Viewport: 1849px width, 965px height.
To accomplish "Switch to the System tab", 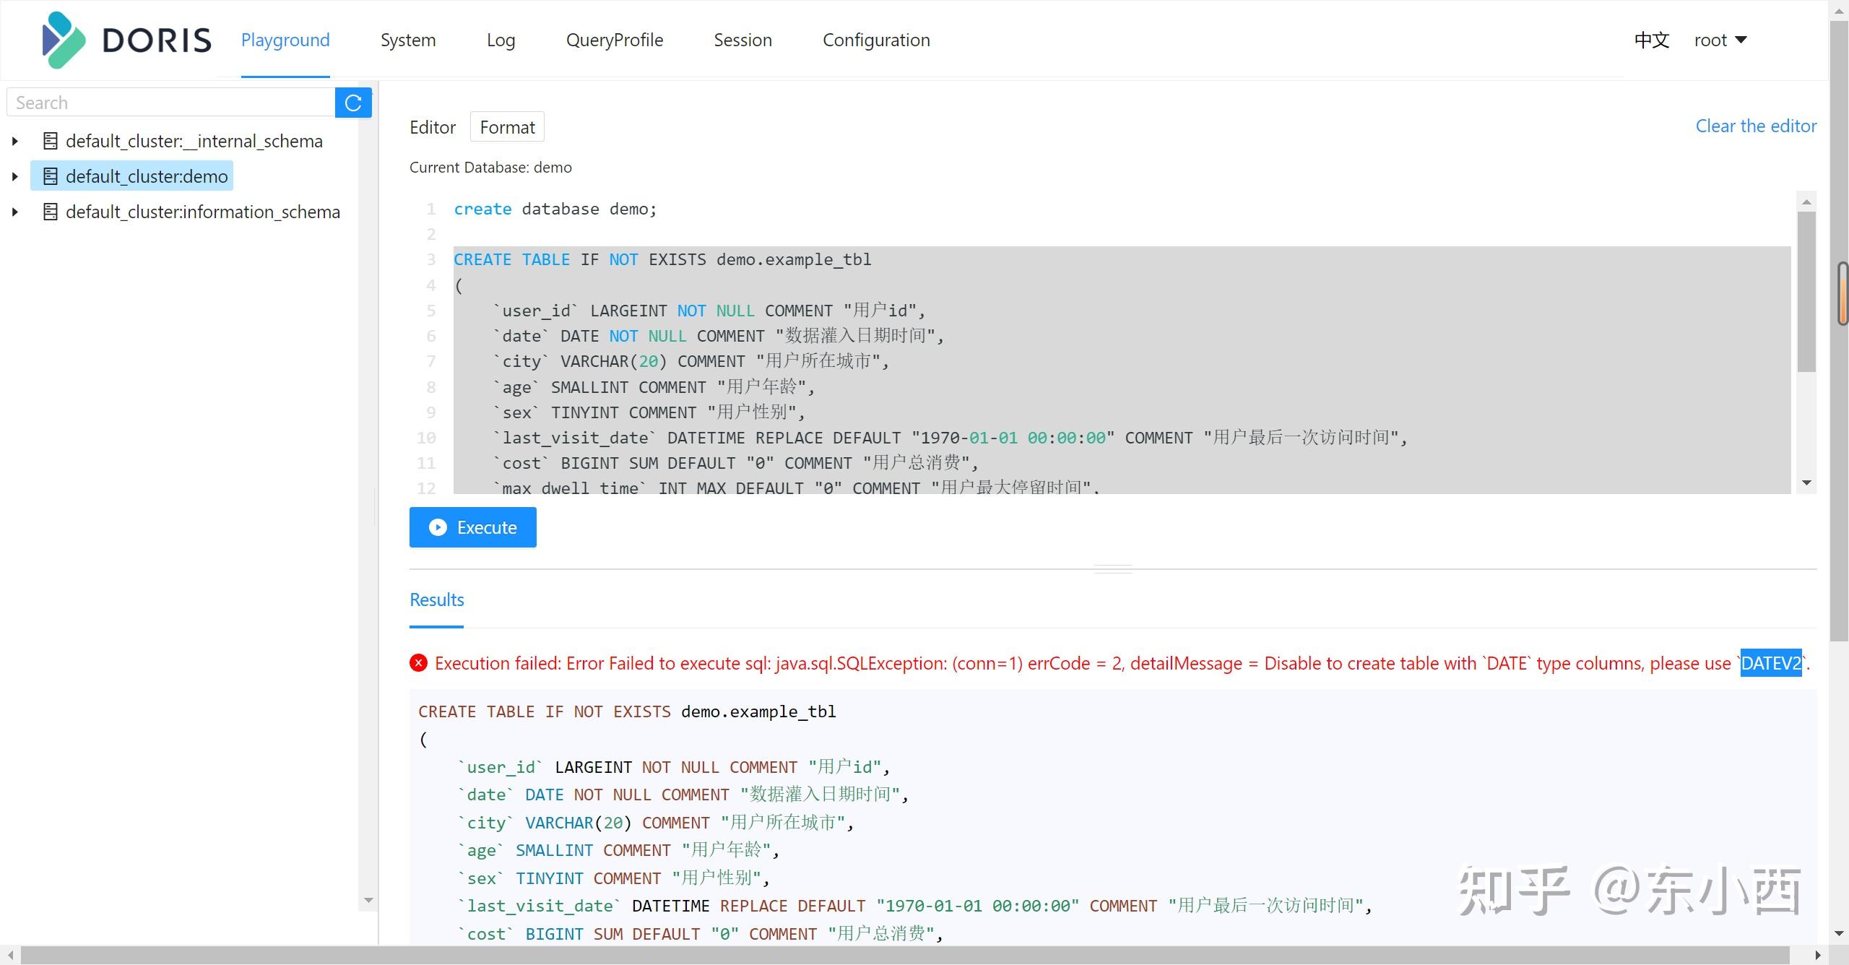I will [408, 40].
